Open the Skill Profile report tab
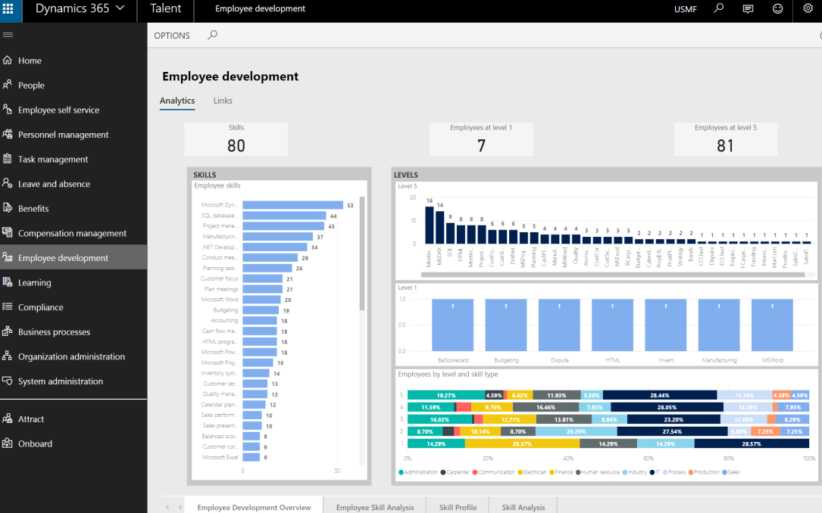 (x=458, y=507)
